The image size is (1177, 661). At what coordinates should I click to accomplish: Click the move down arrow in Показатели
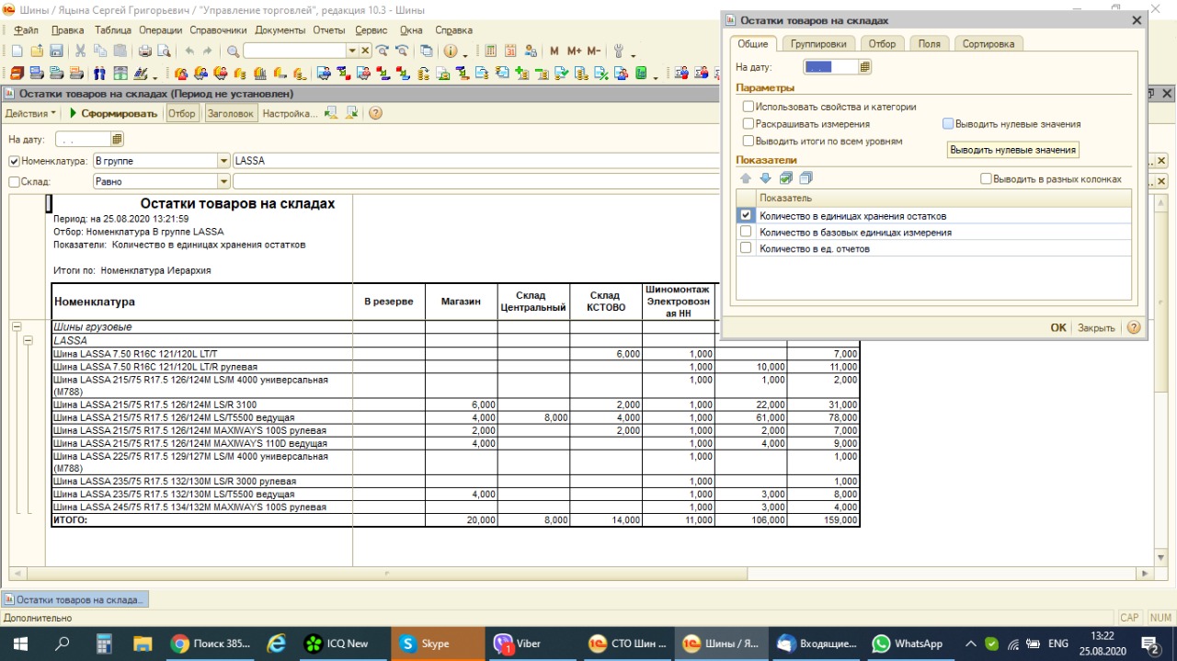765,178
